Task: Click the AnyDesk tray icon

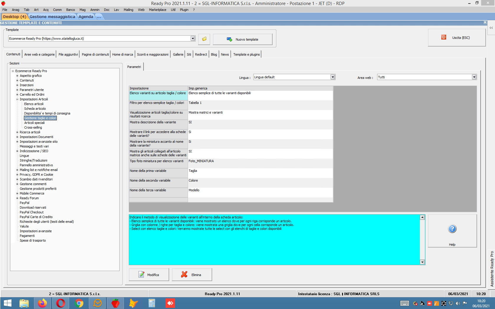Action: click(x=430, y=303)
